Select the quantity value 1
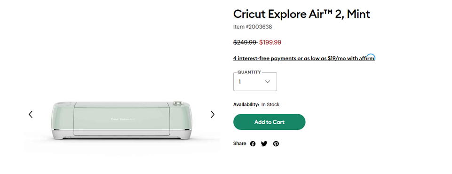This screenshot has height=174, width=452. pyautogui.click(x=239, y=82)
